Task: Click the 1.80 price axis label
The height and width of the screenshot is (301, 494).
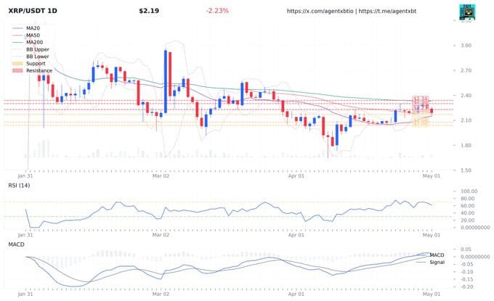Action: pyautogui.click(x=466, y=145)
